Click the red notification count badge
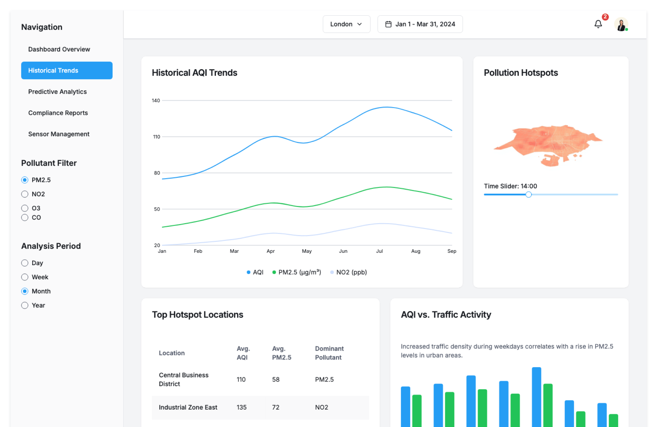 pos(605,17)
